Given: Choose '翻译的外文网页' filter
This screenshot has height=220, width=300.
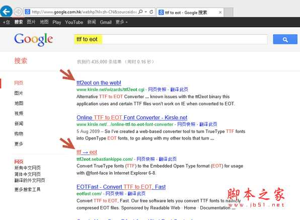Looking at the screenshot, I should click(30, 180).
